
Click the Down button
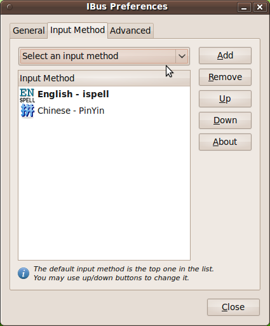[225, 120]
